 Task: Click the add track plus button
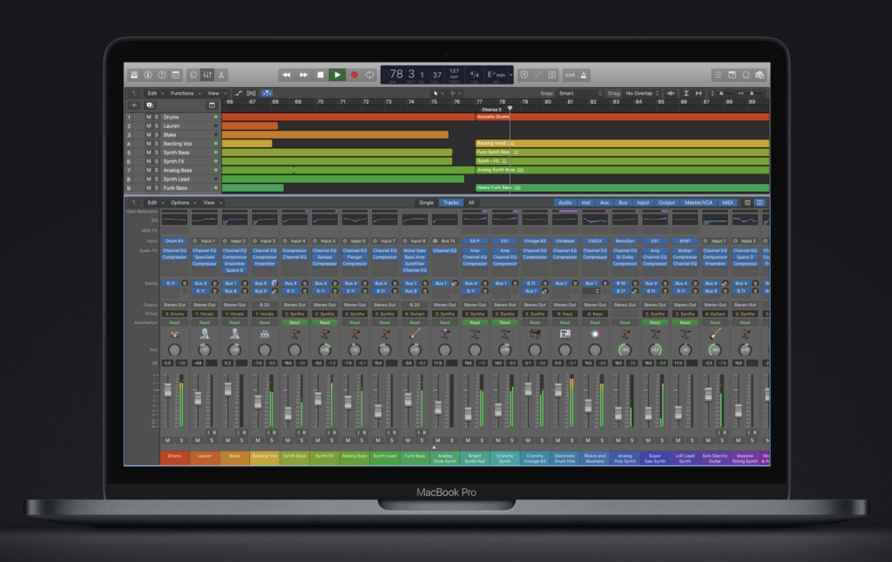[x=134, y=105]
